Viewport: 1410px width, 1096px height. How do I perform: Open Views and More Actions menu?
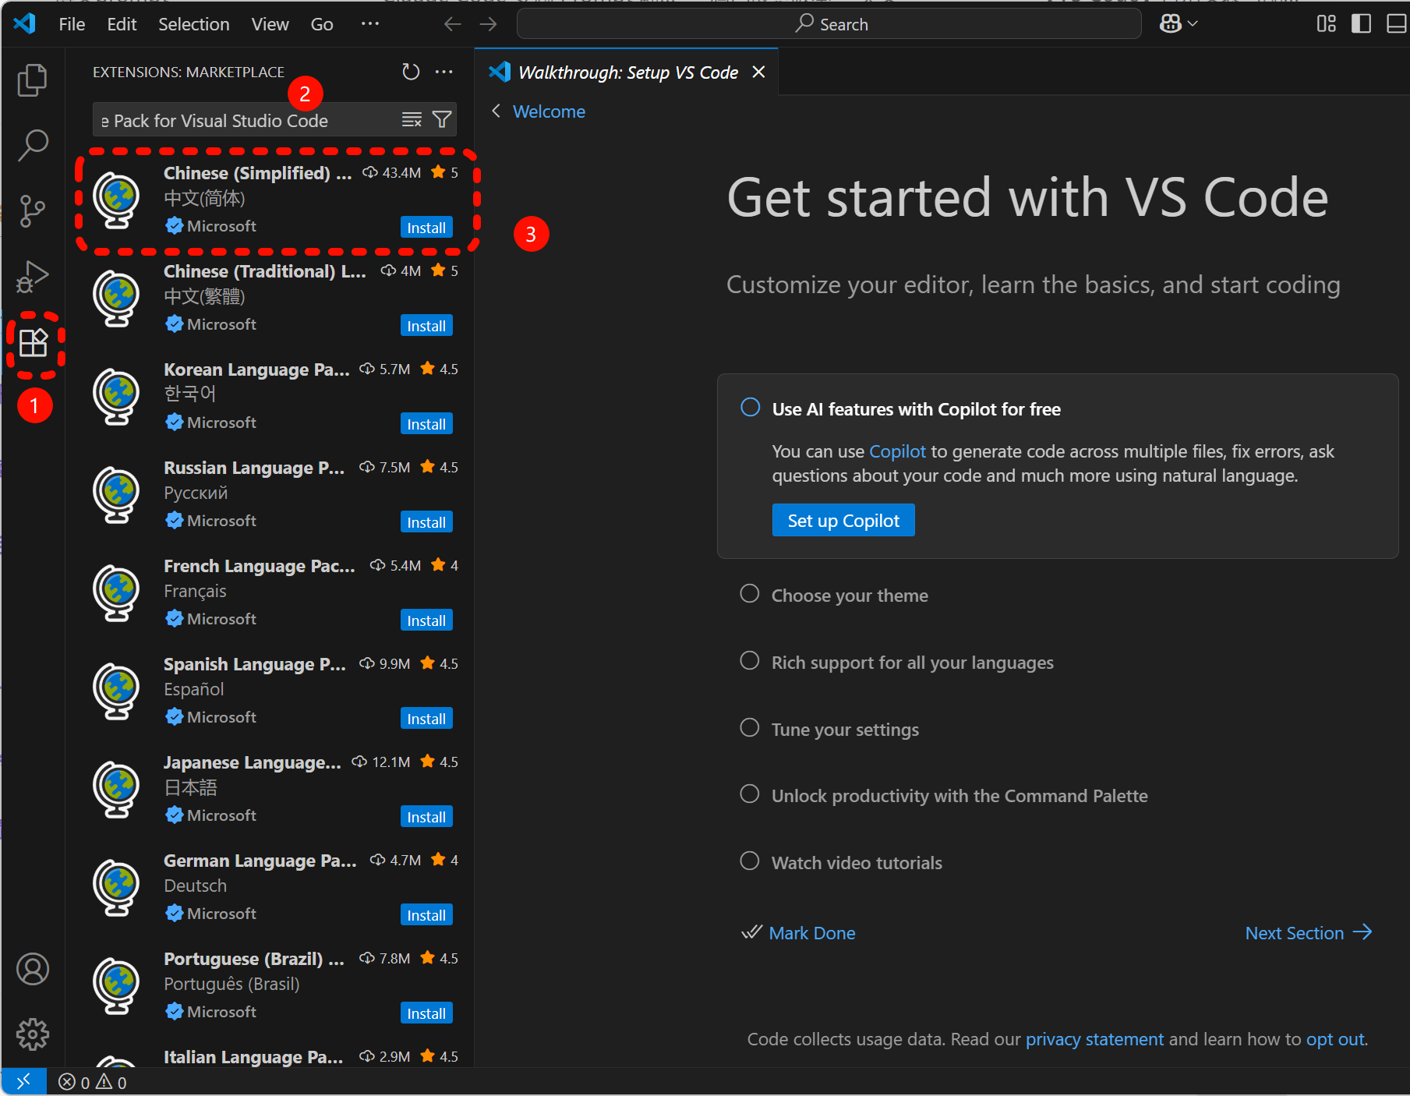tap(444, 72)
